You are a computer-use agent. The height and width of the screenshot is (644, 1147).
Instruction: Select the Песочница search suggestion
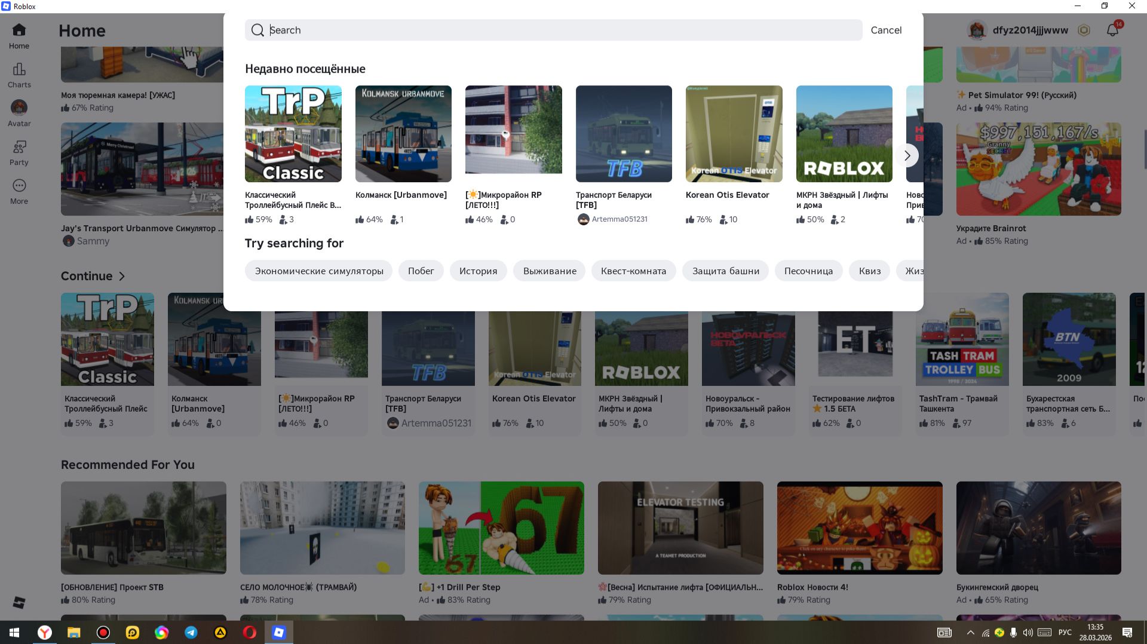(x=808, y=271)
